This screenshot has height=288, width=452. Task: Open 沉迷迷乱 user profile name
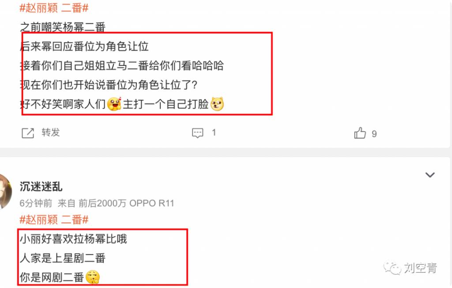(41, 186)
